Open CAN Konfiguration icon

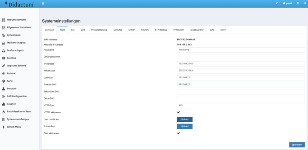tap(3, 96)
